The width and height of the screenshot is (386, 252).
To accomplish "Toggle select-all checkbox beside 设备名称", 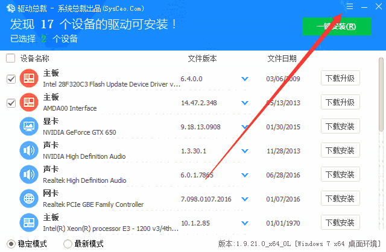I will [11, 58].
